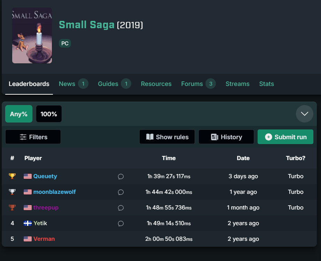The image size is (321, 261).
Task: Click the sliders icon in Filters
Action: 23,137
